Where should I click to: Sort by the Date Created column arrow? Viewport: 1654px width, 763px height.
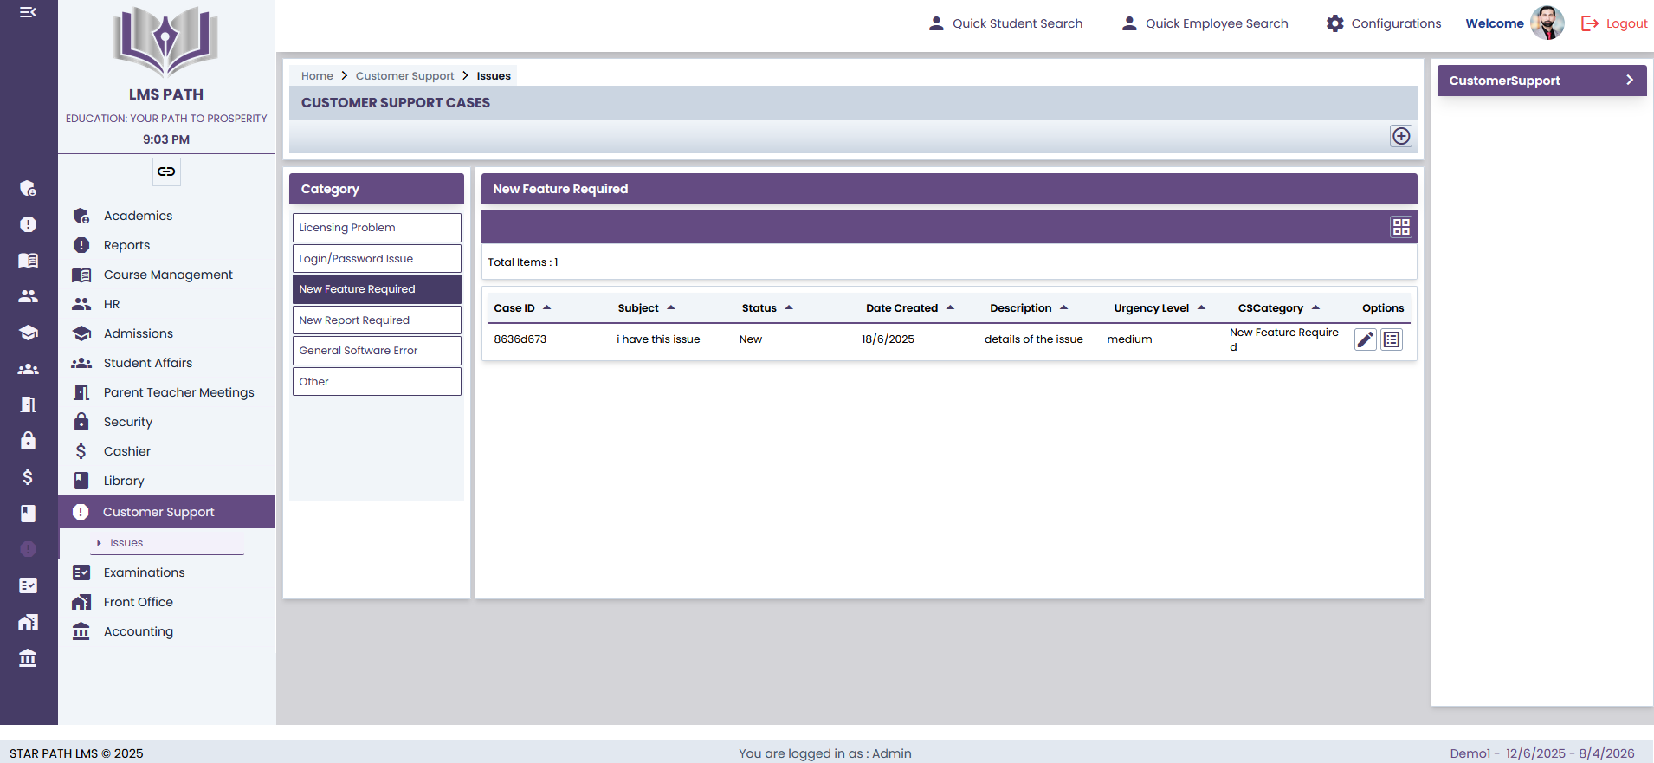point(950,307)
